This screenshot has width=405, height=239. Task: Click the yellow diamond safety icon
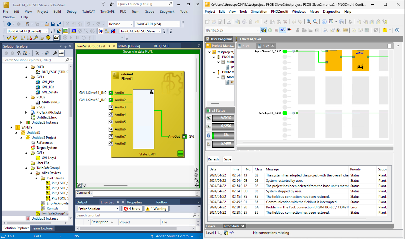(48, 38)
